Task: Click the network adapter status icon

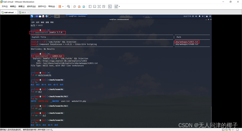Action: pyautogui.click(x=230, y=130)
